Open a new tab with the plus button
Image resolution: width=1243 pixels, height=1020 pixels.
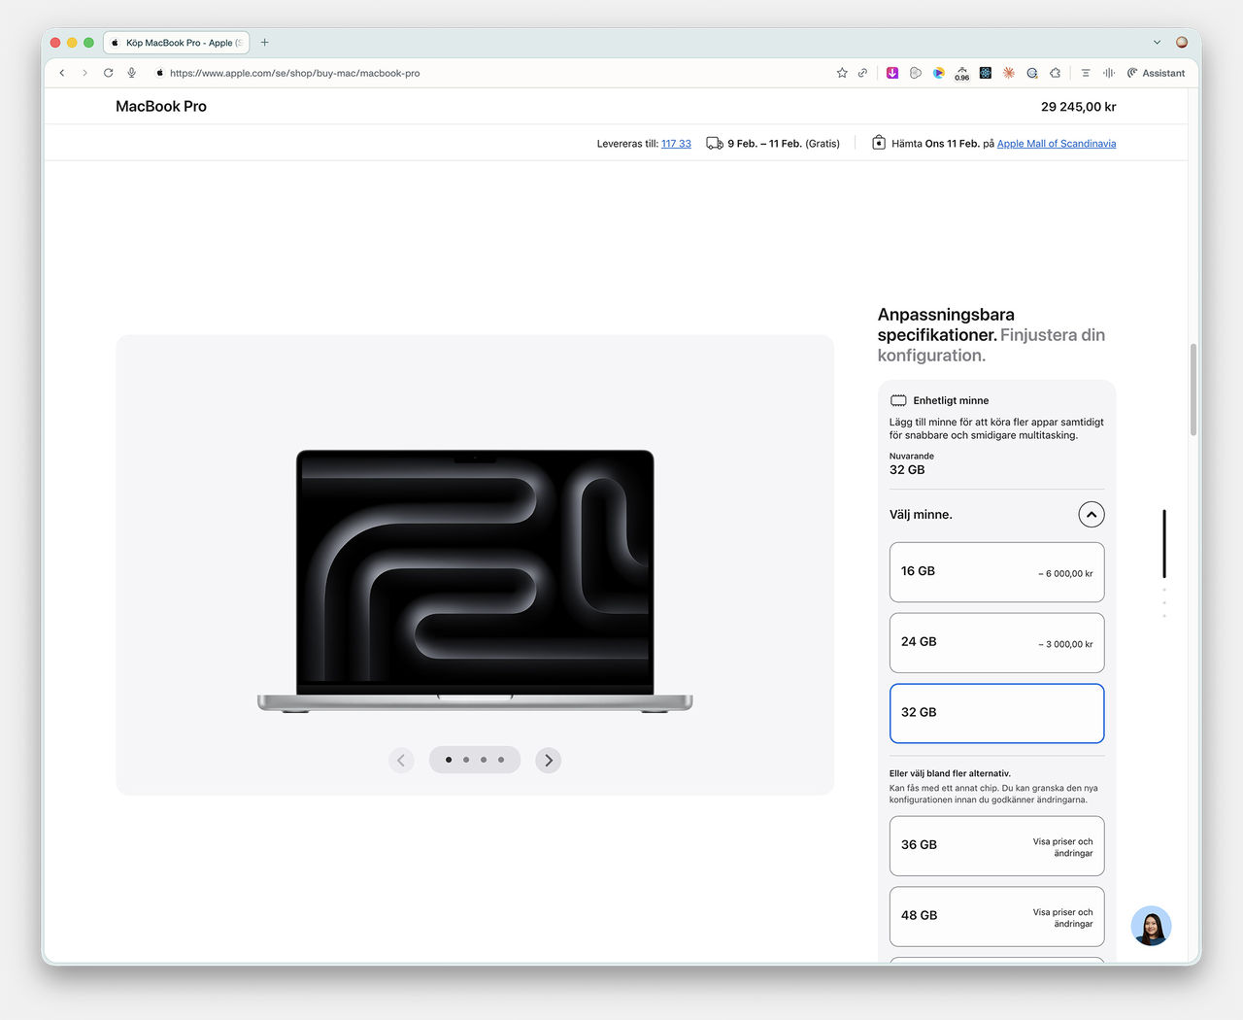263,42
